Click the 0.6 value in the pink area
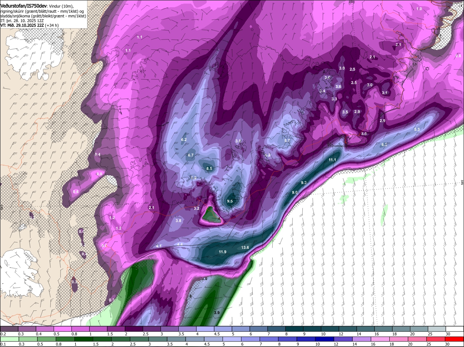Viewport: 464px width, 347px height. coord(76,192)
